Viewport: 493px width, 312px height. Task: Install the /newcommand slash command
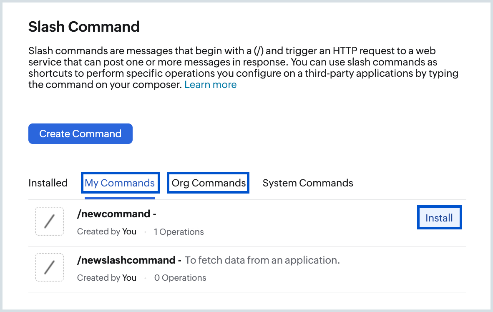(439, 217)
